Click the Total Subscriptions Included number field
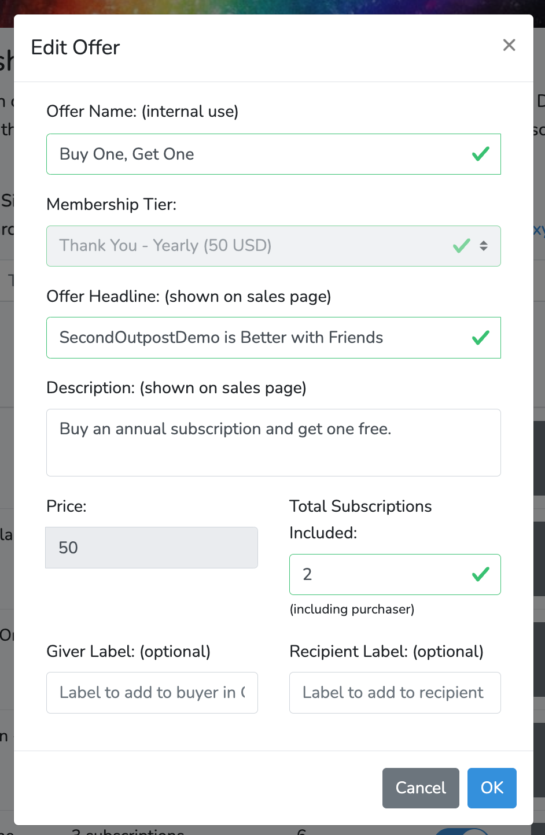The height and width of the screenshot is (835, 545). [x=395, y=574]
